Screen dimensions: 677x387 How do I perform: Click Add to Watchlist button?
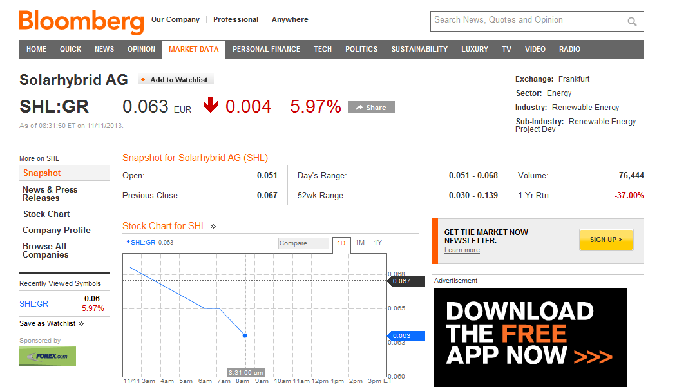tap(175, 80)
